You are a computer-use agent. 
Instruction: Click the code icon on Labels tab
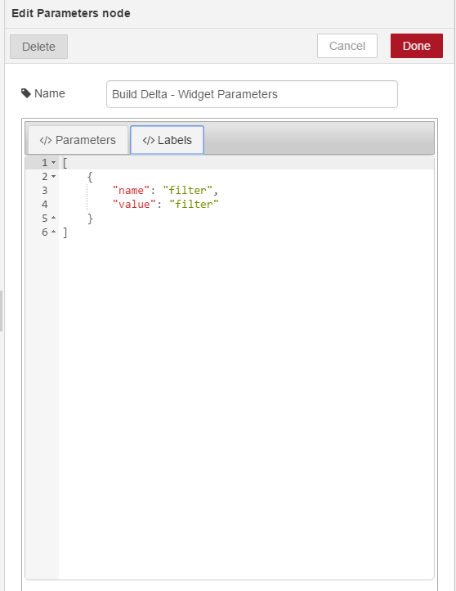[149, 140]
